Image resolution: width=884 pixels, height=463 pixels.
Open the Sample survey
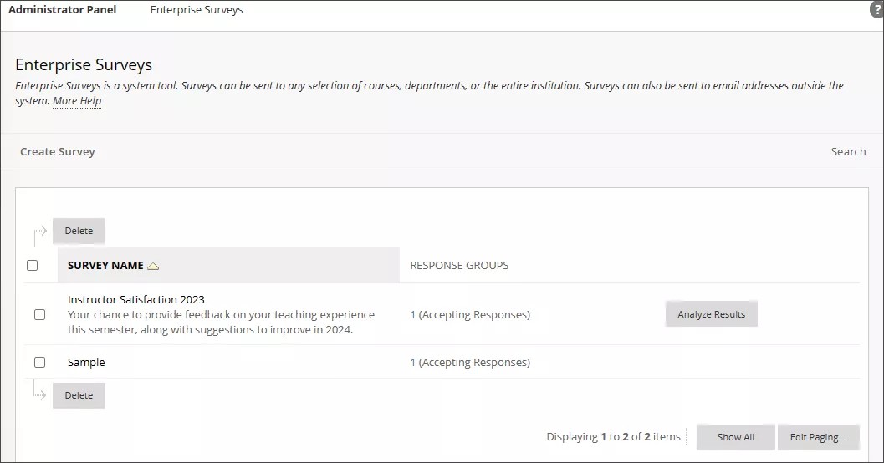[x=86, y=363]
